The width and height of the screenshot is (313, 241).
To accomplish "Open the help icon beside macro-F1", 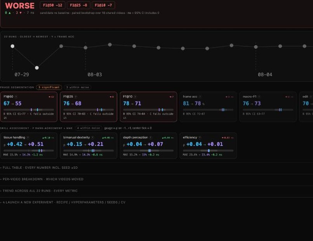I will click(x=259, y=97).
